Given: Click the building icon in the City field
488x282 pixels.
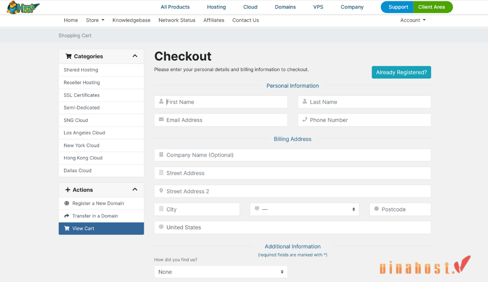Looking at the screenshot, I should coord(161,209).
